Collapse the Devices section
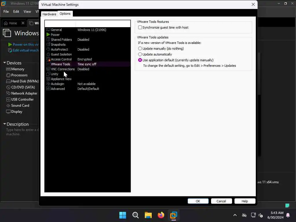 click(5, 63)
